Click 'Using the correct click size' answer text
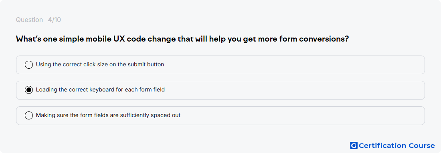This screenshot has width=441, height=153. pos(100,64)
